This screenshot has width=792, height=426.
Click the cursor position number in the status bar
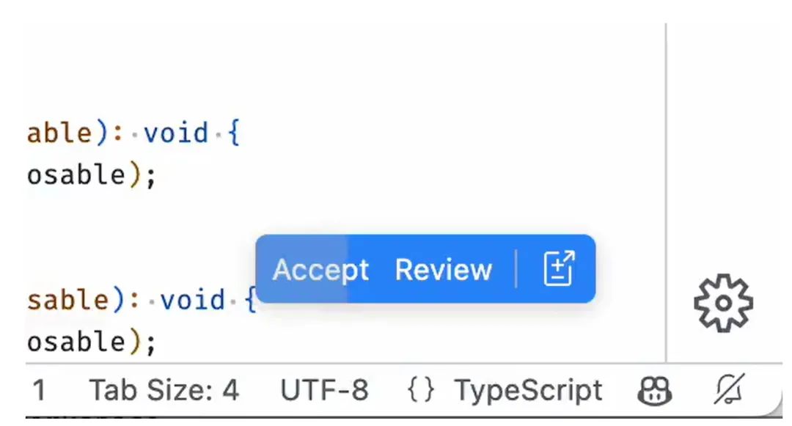(39, 391)
